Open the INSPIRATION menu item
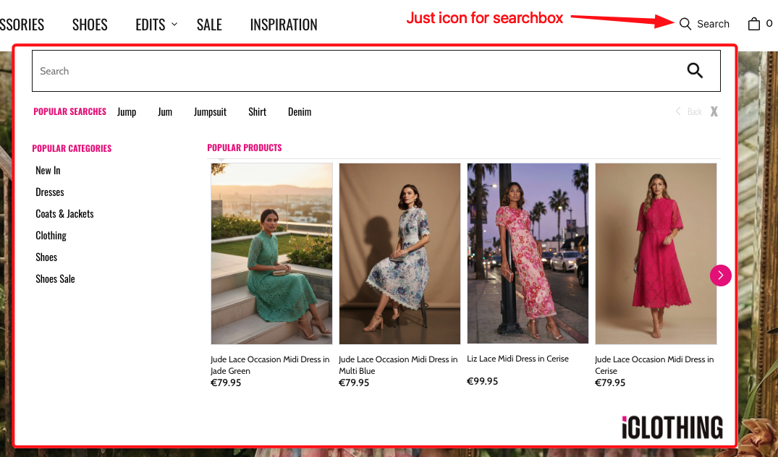The image size is (778, 457). [x=283, y=24]
